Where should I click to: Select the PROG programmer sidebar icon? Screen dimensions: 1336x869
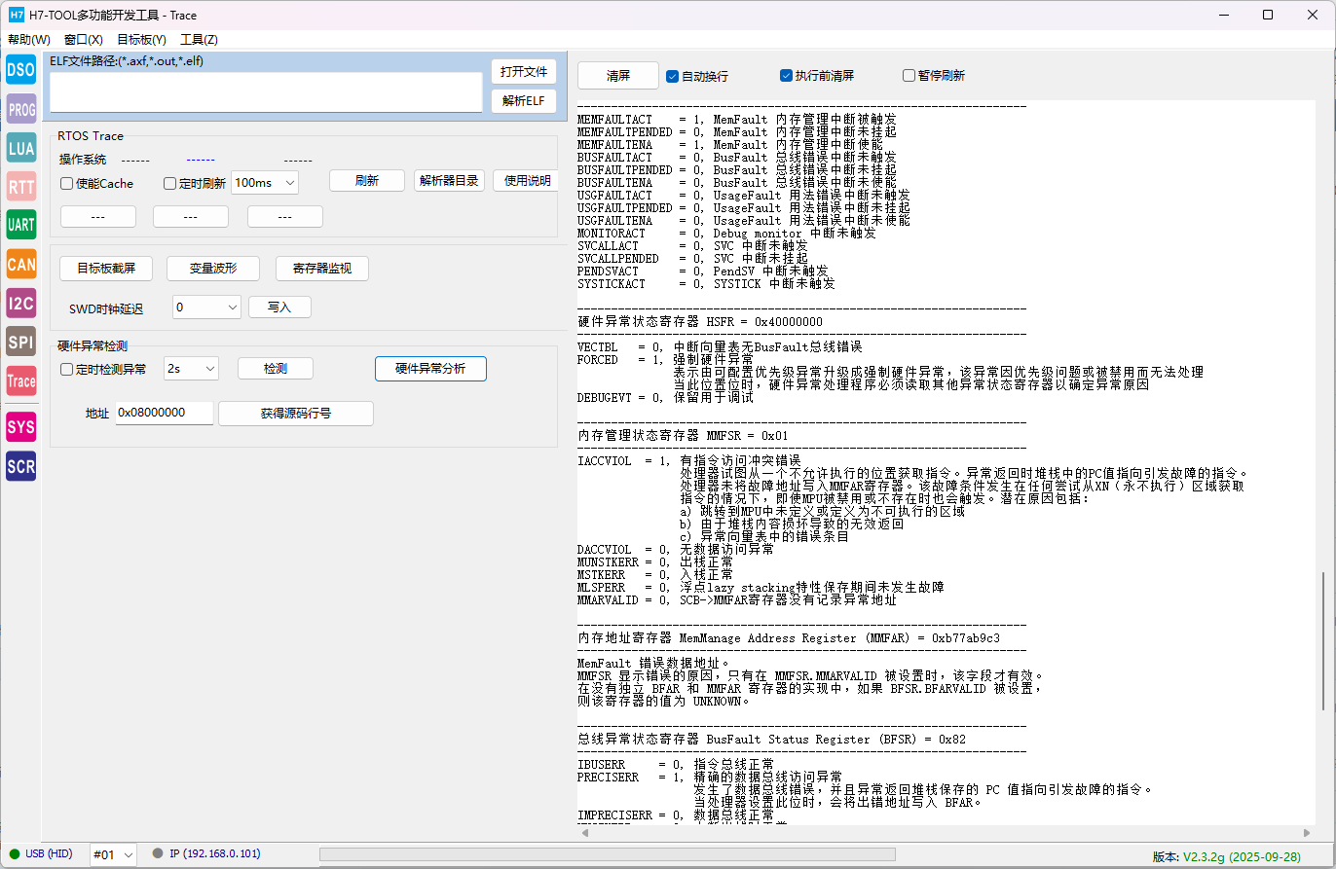pyautogui.click(x=20, y=110)
